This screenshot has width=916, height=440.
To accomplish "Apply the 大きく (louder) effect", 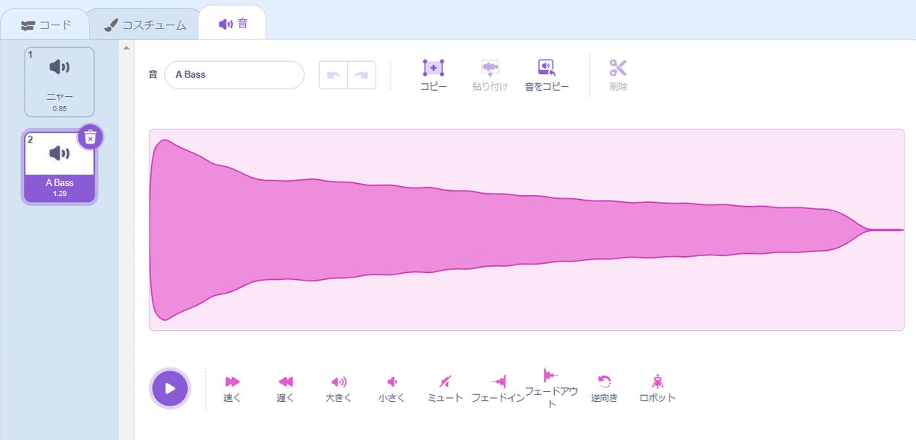I will tap(338, 387).
